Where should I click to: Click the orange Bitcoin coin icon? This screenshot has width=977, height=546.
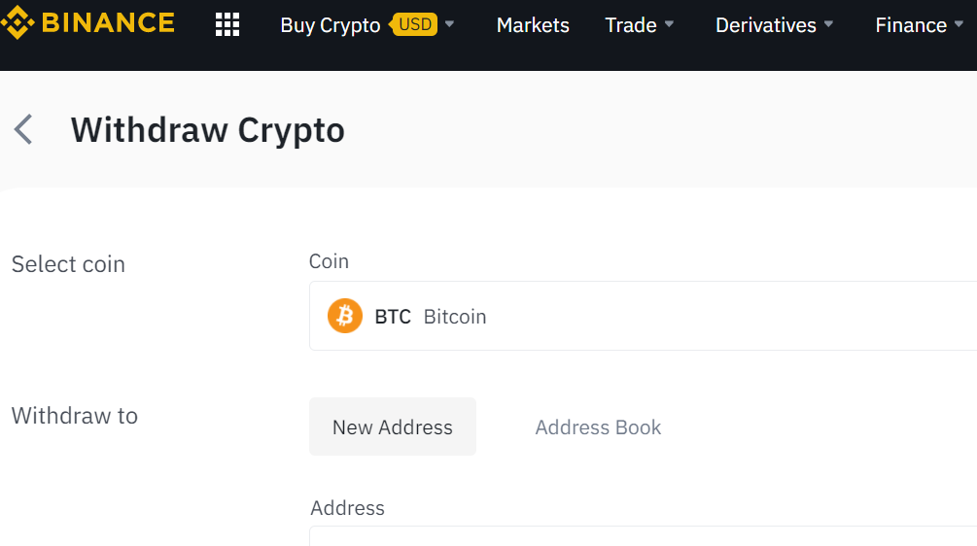pyautogui.click(x=344, y=316)
